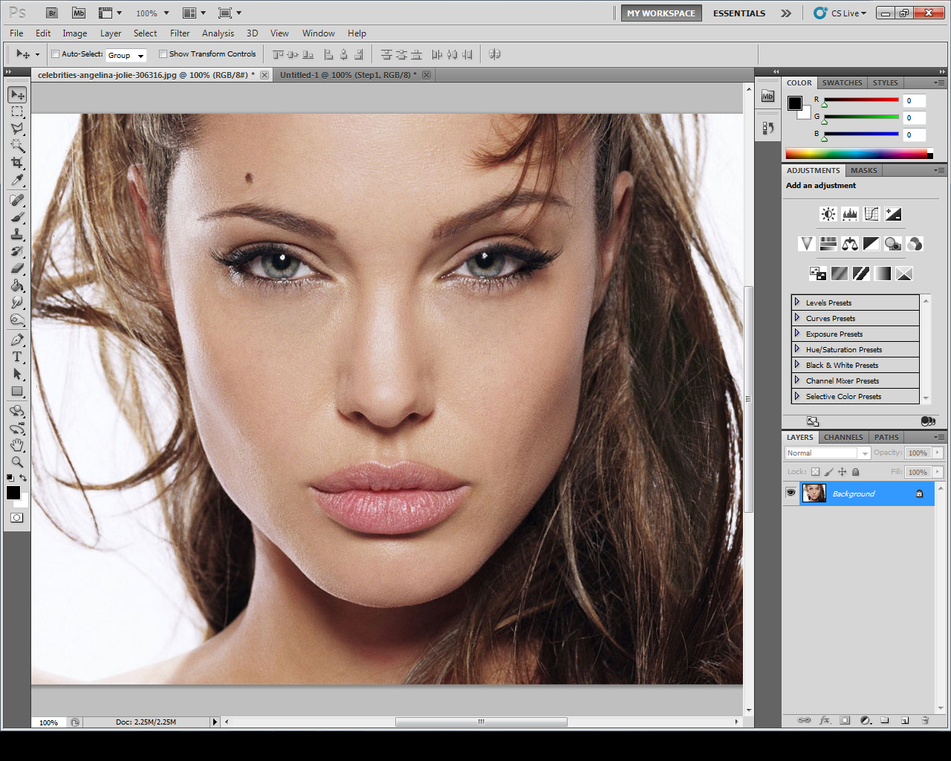The width and height of the screenshot is (951, 761).
Task: Enable the Auto-Select checkbox
Action: pos(56,54)
